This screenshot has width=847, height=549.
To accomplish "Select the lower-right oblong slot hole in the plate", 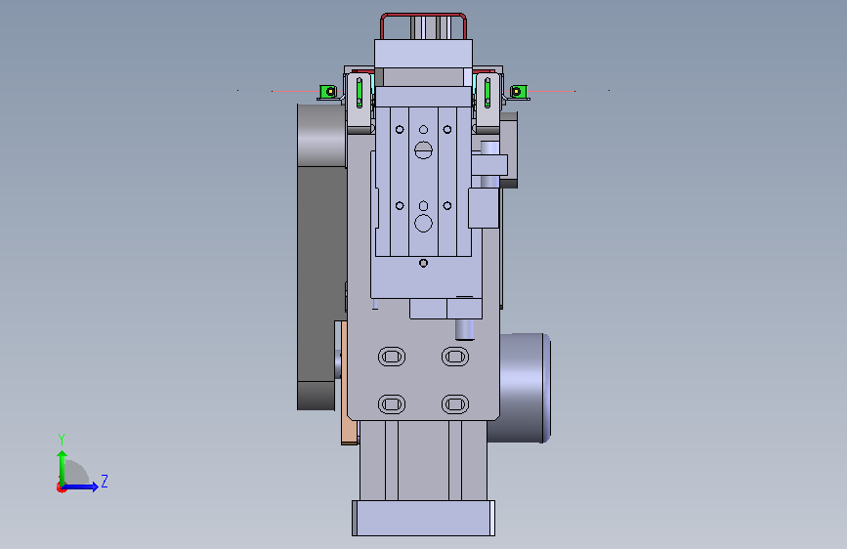I will click(x=455, y=404).
